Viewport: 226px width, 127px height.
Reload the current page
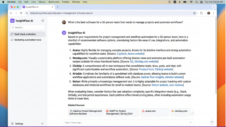[21, 13]
